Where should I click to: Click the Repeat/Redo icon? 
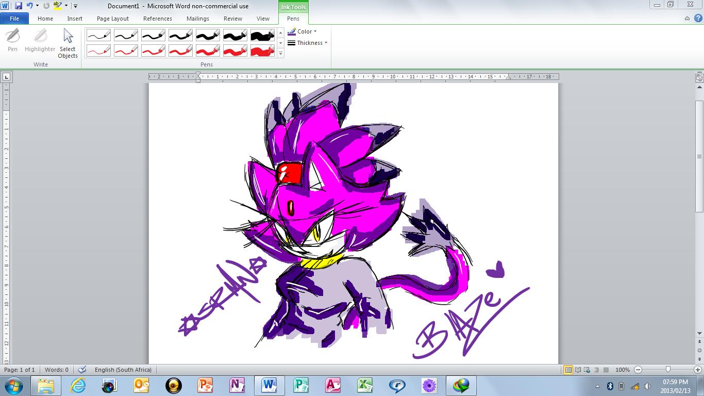(46, 6)
